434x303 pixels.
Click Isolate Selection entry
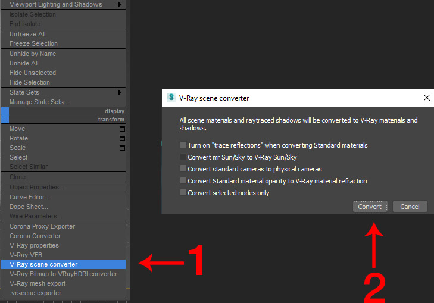[63, 14]
